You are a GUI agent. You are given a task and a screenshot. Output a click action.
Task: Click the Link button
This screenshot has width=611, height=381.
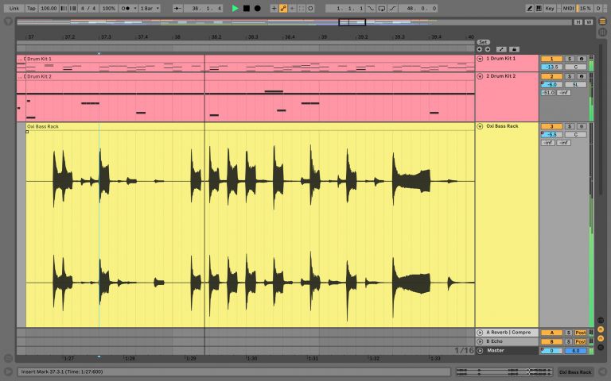[x=14, y=8]
